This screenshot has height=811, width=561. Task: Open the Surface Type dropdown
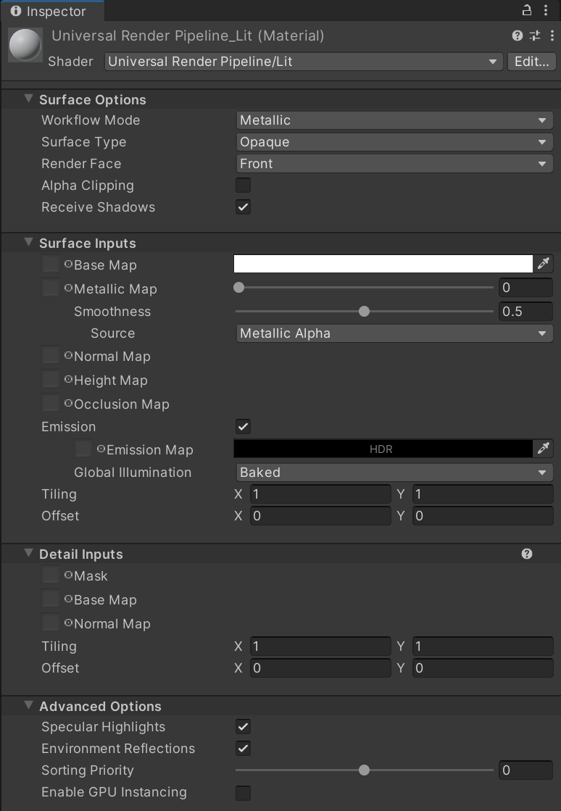pos(394,142)
